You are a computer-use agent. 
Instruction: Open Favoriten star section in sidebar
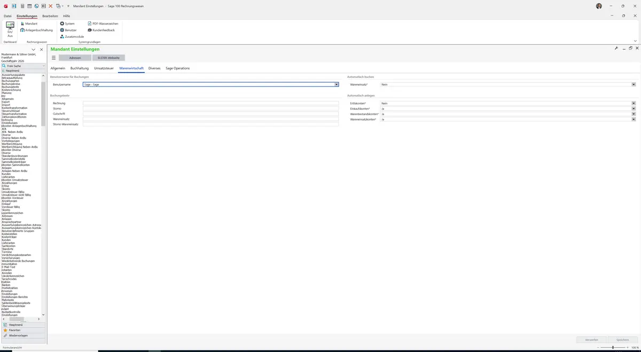point(23,330)
